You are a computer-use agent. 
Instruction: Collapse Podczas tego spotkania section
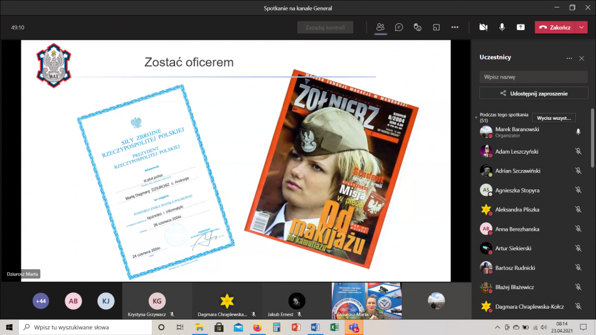pos(476,117)
